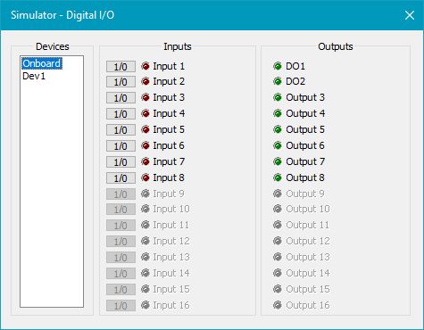
Task: Click the green LED of DO1
Action: pos(278,66)
